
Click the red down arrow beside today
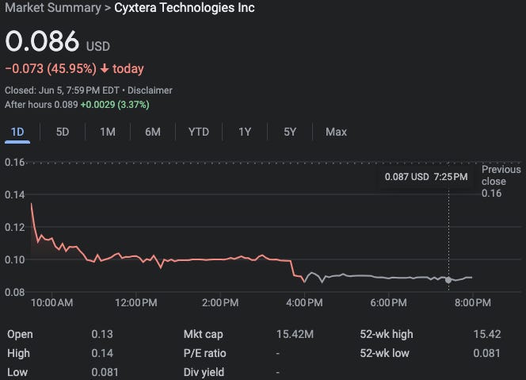[105, 68]
